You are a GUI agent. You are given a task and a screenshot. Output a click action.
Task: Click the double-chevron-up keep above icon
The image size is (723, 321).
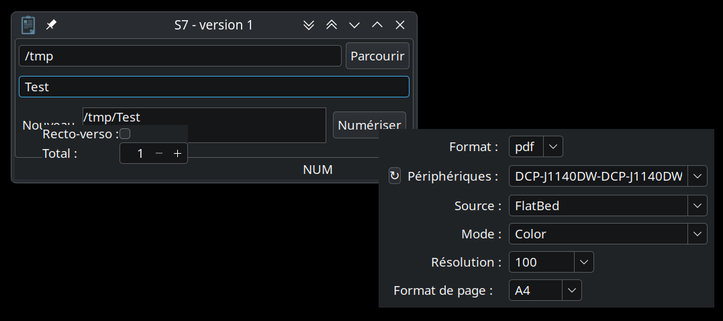(332, 25)
